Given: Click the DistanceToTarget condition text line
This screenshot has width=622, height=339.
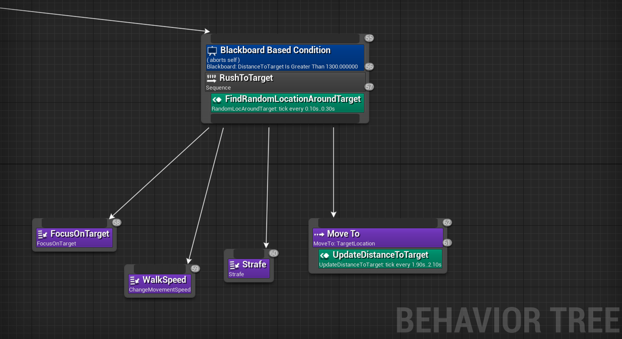Looking at the screenshot, I should tap(283, 67).
